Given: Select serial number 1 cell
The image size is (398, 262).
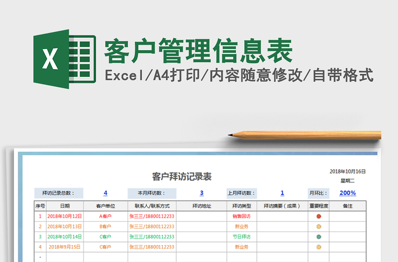Looking at the screenshot, I should (x=40, y=216).
